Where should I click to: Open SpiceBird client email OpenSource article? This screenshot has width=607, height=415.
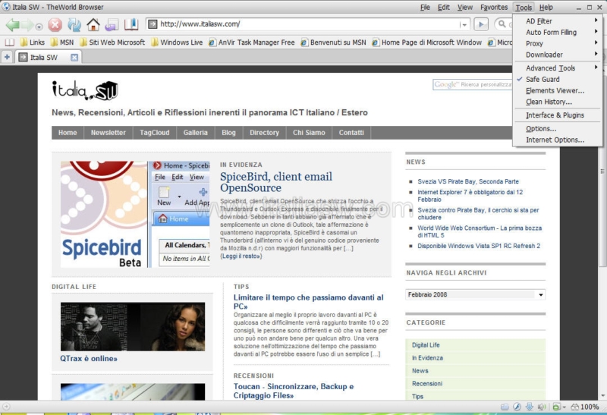click(x=276, y=182)
